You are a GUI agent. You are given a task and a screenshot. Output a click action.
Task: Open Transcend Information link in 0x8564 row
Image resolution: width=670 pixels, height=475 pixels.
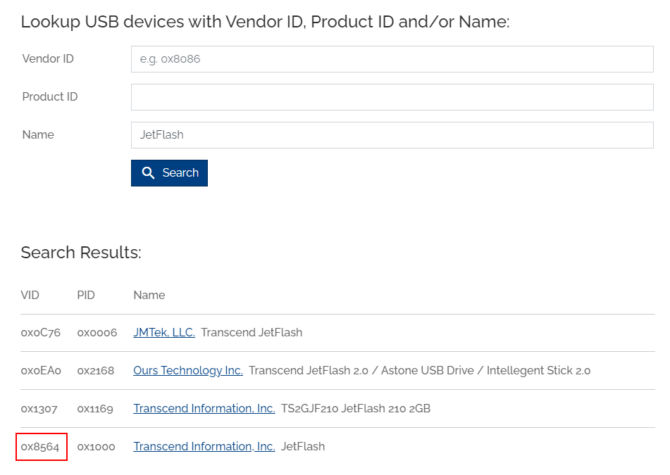point(204,447)
